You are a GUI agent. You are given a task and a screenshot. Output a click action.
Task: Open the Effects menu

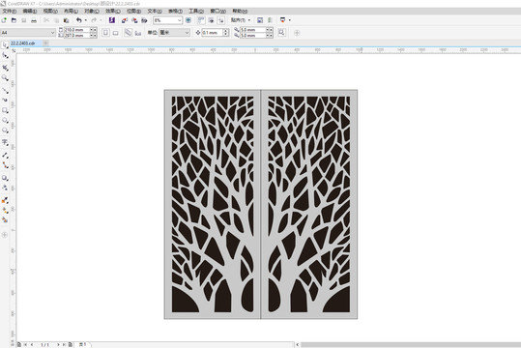(x=113, y=11)
